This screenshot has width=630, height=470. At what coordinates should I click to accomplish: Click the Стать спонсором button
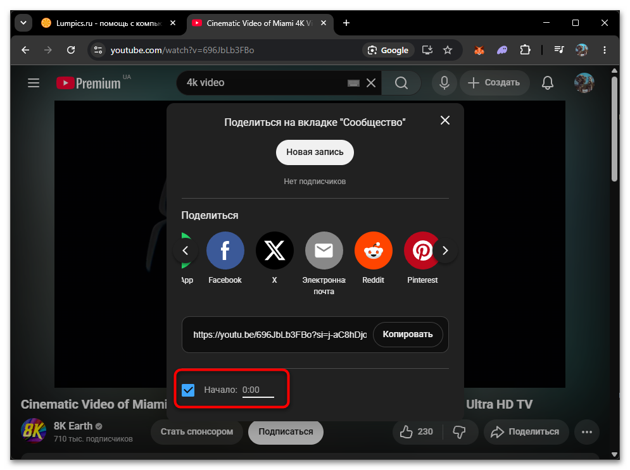[196, 432]
